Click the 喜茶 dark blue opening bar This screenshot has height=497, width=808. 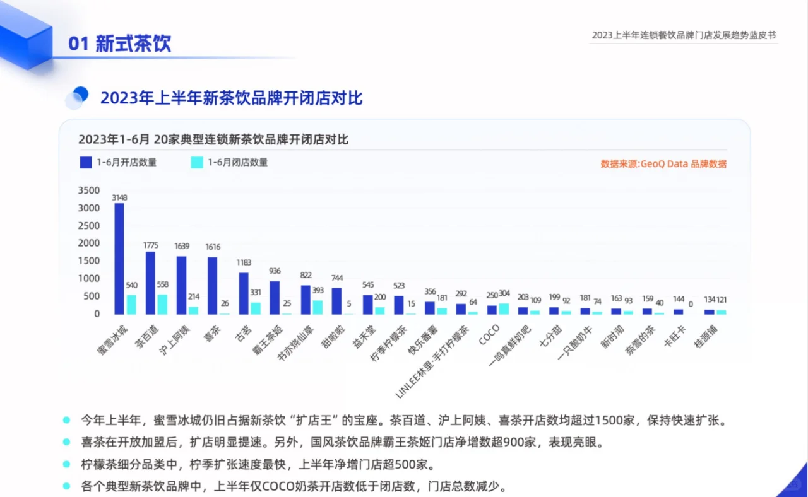click(212, 286)
